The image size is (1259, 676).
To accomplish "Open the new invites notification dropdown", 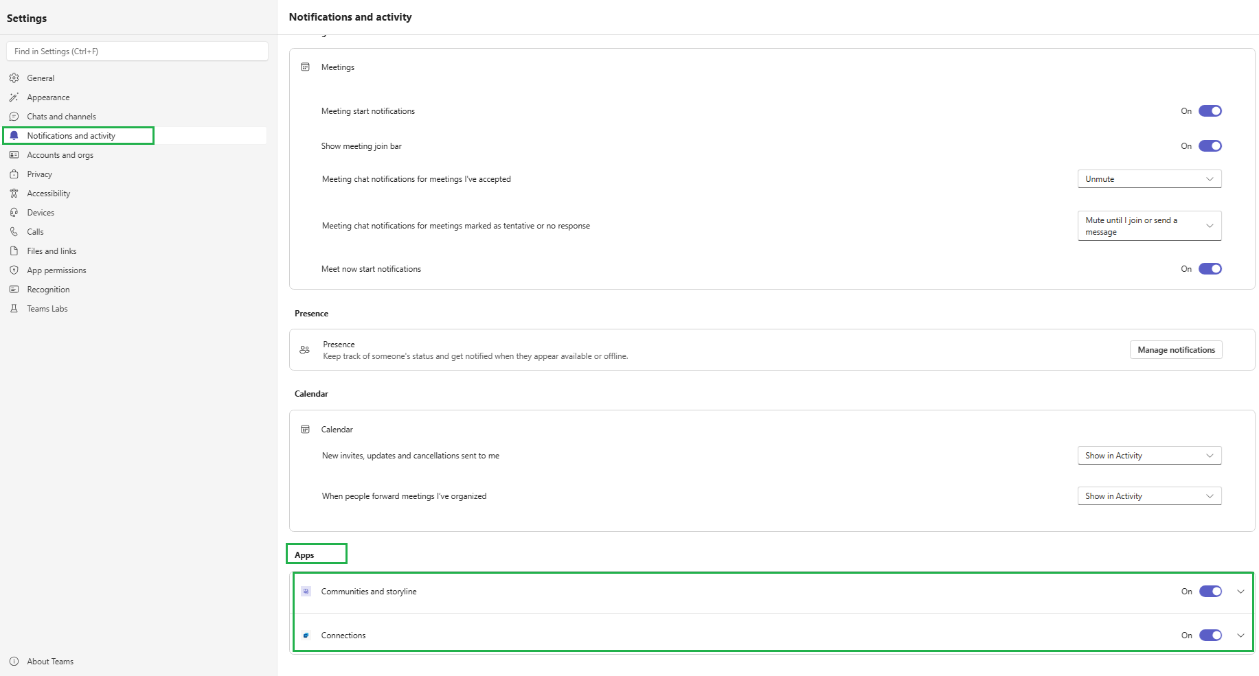I will [x=1150, y=456].
